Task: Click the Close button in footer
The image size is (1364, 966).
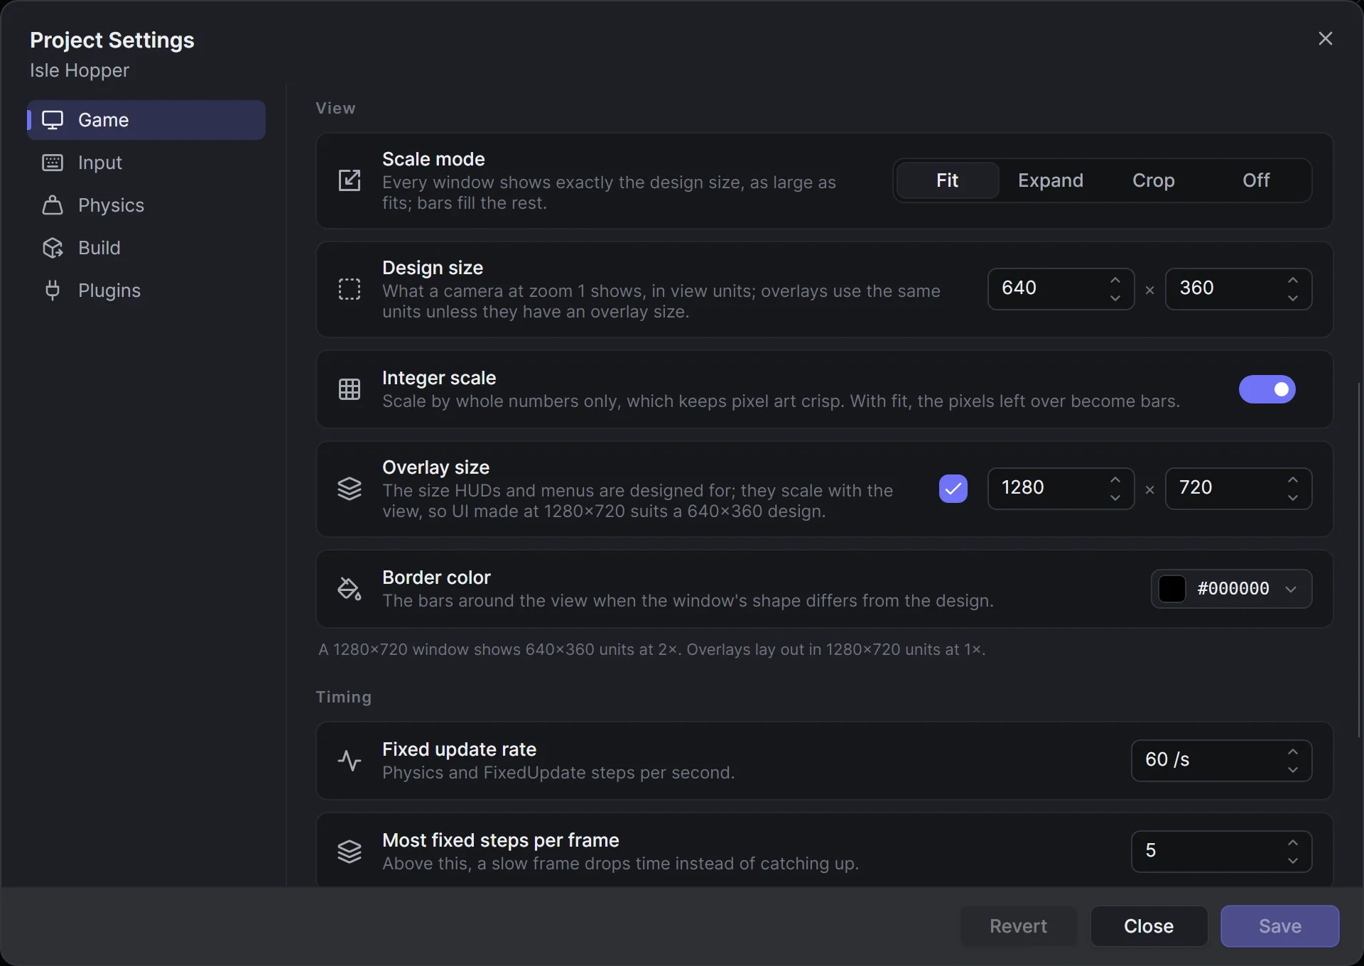Action: point(1149,926)
